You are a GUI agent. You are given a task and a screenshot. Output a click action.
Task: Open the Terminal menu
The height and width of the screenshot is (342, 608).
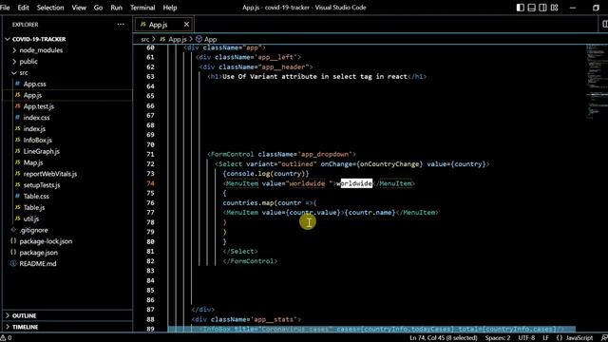(142, 8)
